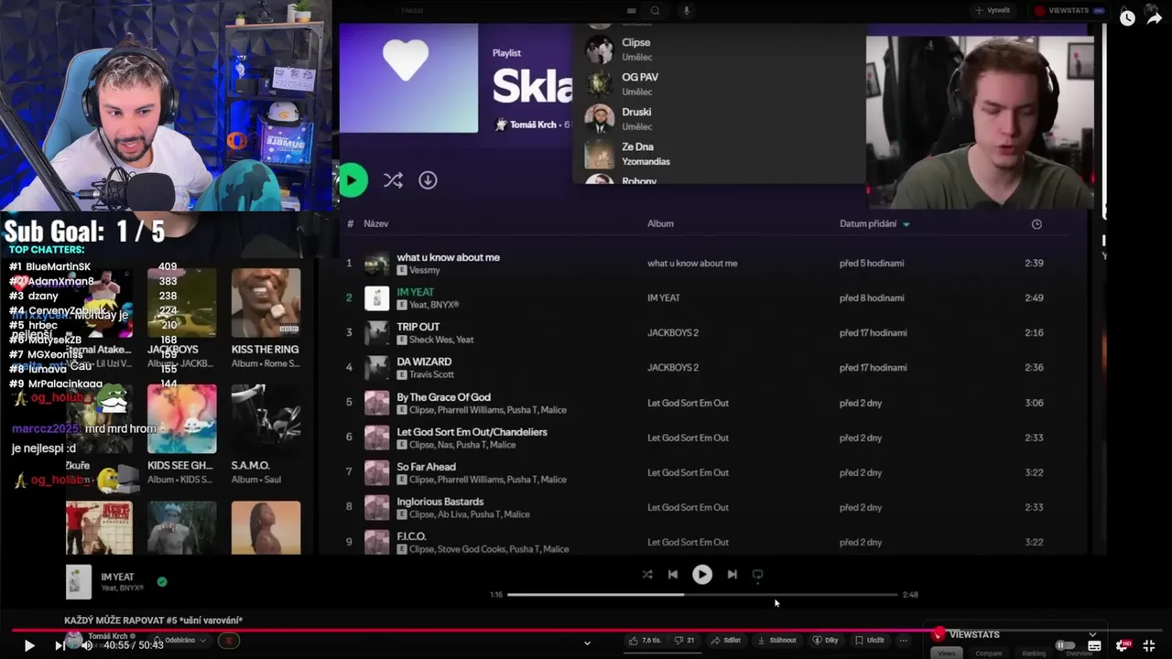The image size is (1172, 659).
Task: Click the liked songs heart cover
Action: (x=408, y=78)
